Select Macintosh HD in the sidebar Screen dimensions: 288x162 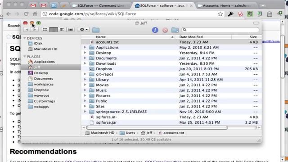45,49
